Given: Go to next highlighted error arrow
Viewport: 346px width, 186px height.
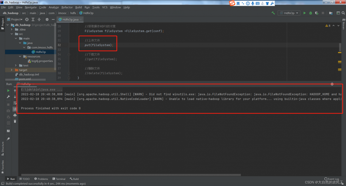Looking at the screenshot, I should [338, 26].
